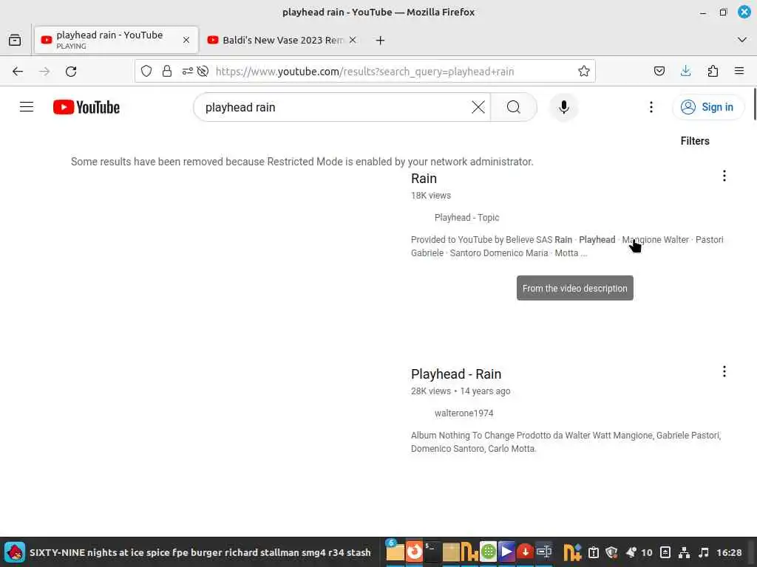Go to the YouTube home logo

(x=86, y=107)
